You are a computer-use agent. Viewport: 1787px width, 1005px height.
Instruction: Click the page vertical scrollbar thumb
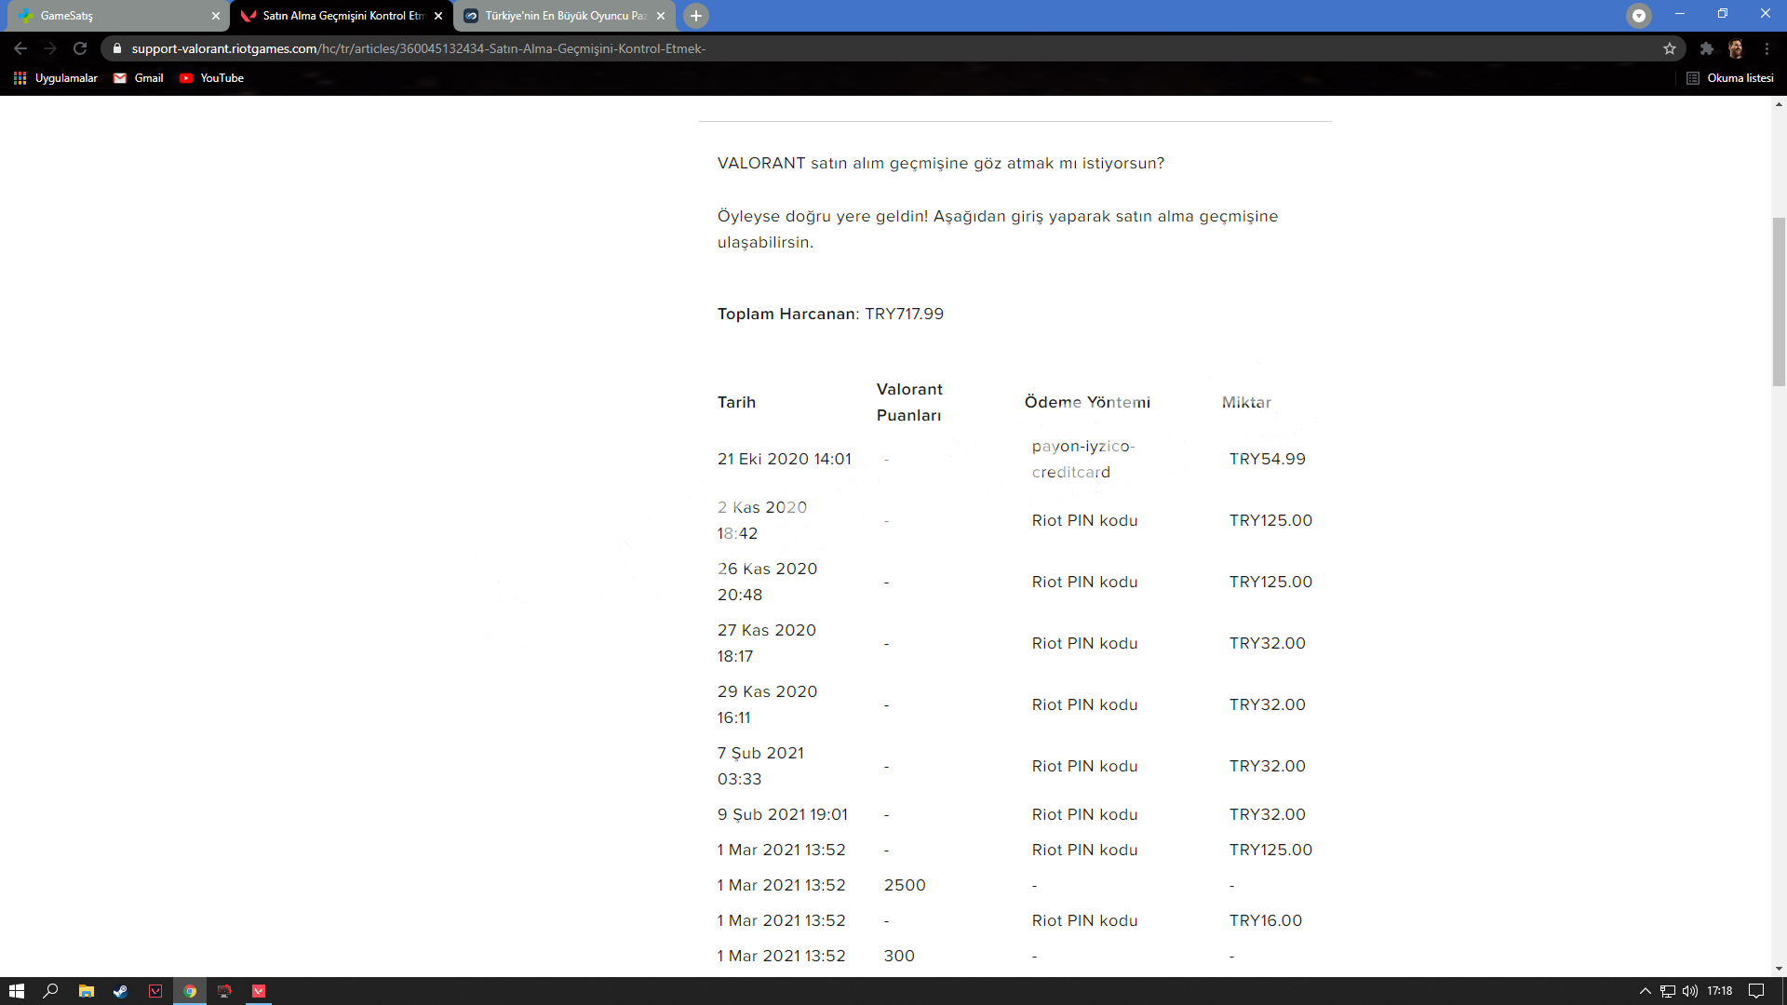tap(1779, 301)
